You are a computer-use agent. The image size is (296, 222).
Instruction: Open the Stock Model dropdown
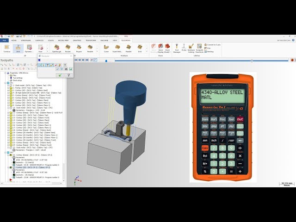[167, 48]
